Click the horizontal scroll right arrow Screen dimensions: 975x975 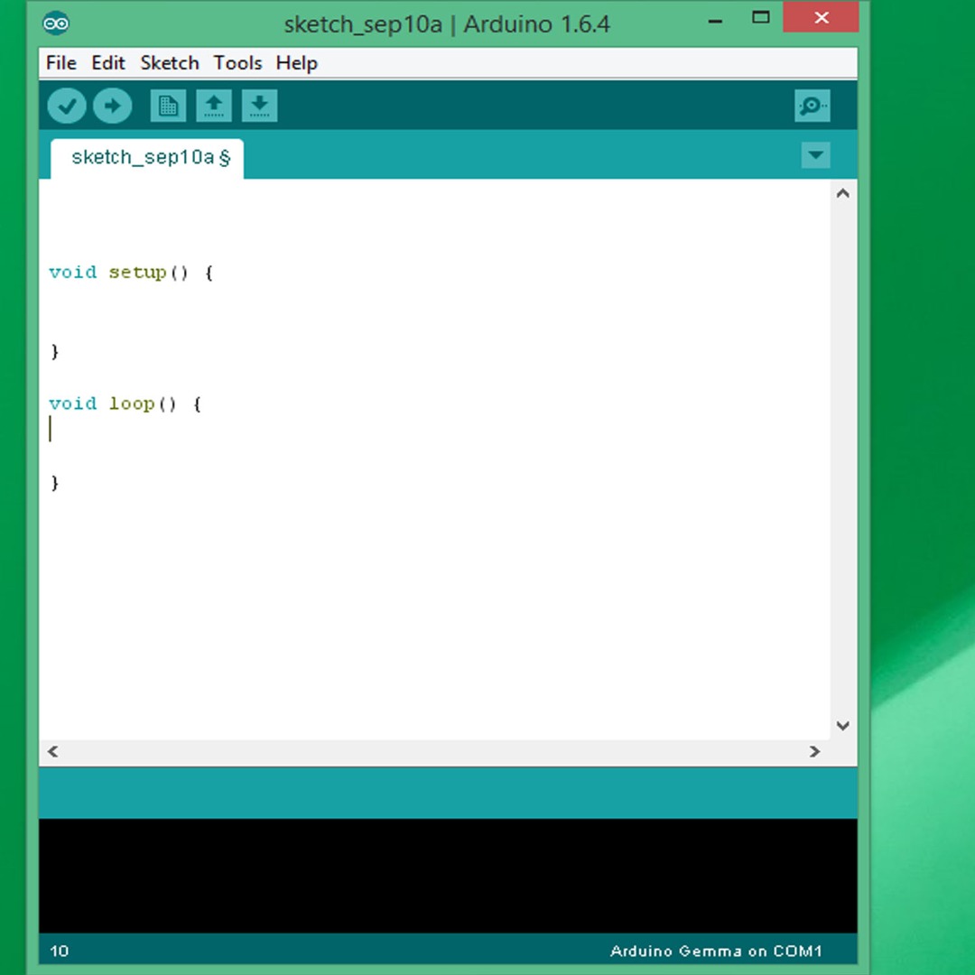point(814,751)
